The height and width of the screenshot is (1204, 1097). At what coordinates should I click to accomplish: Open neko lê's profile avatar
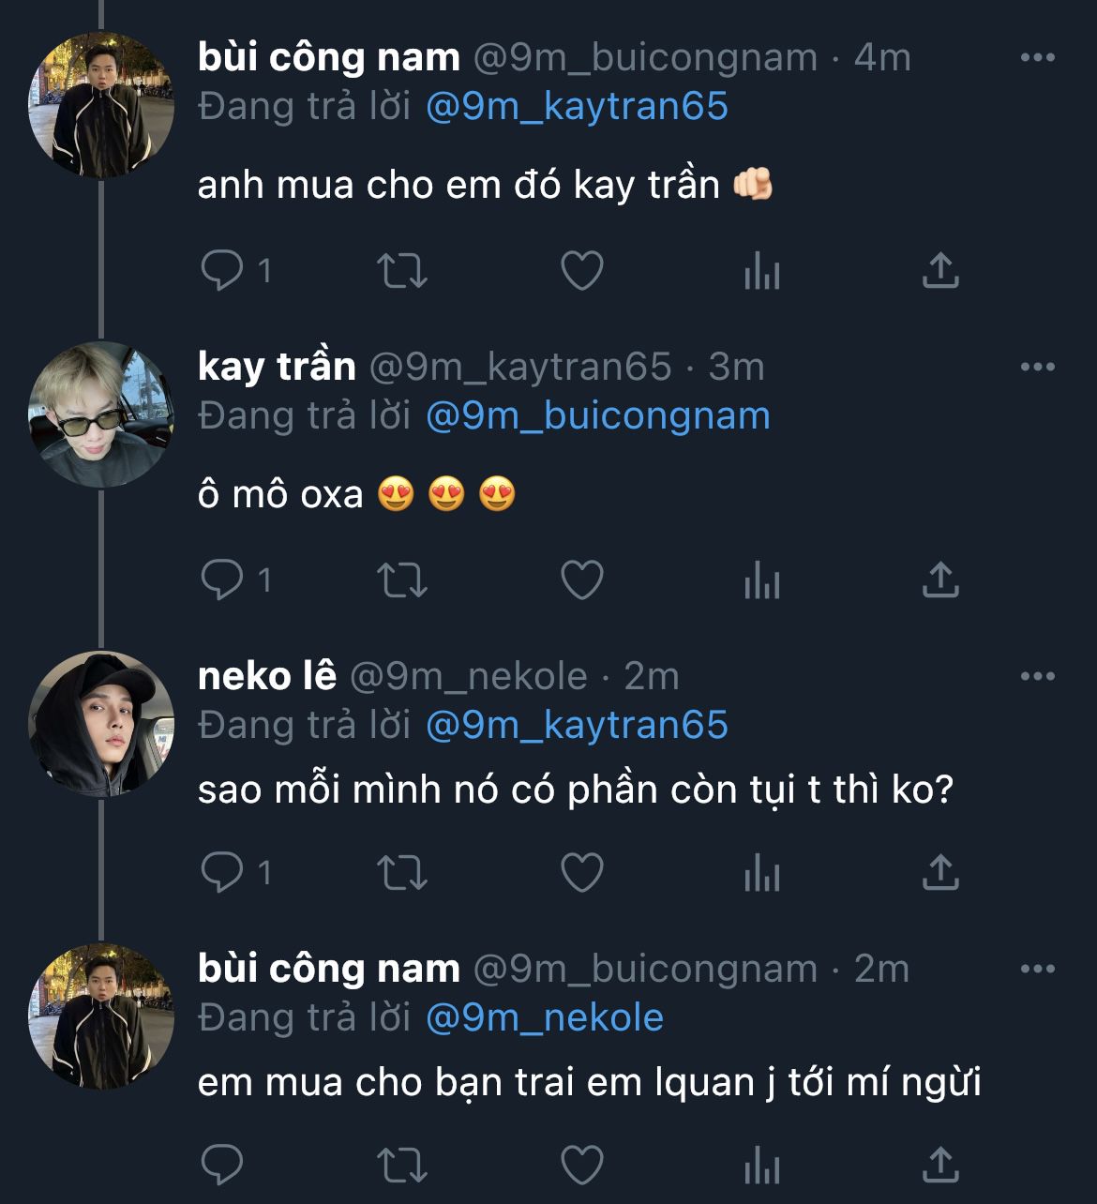pos(101,723)
